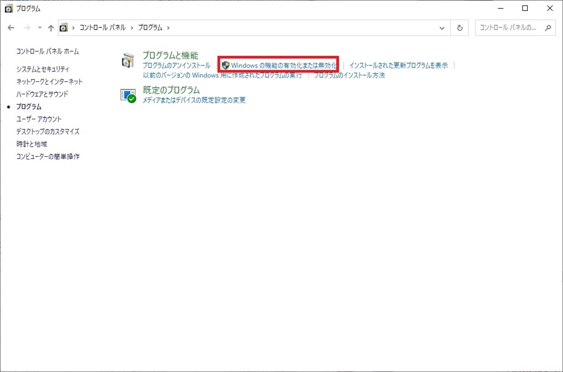563x372 pixels.
Task: Maximize the プログラム window
Action: click(525, 8)
